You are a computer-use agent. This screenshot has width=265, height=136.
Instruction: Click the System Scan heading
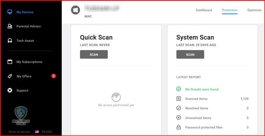click(195, 37)
